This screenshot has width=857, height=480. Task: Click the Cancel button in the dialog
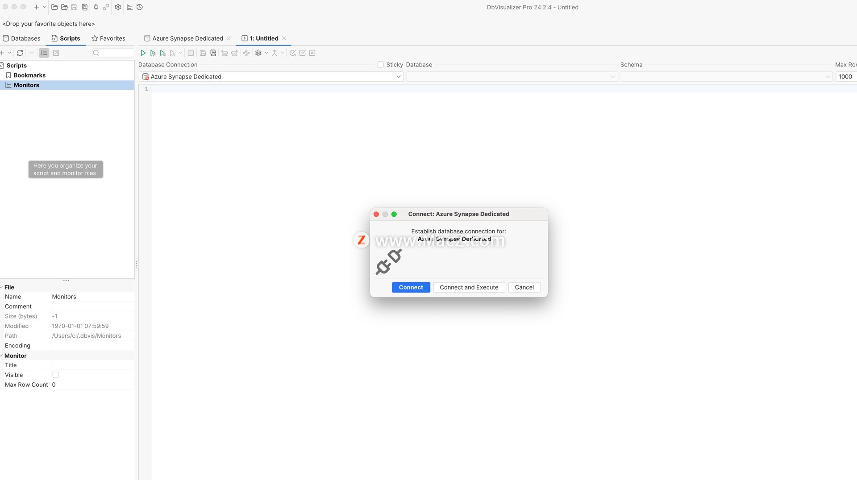[524, 287]
